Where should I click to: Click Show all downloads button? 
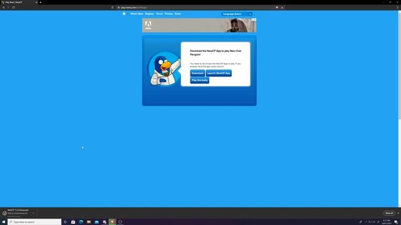(x=389, y=213)
